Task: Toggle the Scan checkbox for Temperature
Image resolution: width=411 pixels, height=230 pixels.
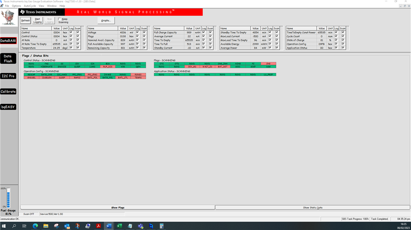Action: (78, 48)
